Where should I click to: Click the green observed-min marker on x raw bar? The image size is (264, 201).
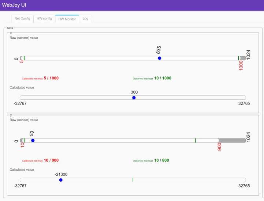pyautogui.click(x=24, y=58)
